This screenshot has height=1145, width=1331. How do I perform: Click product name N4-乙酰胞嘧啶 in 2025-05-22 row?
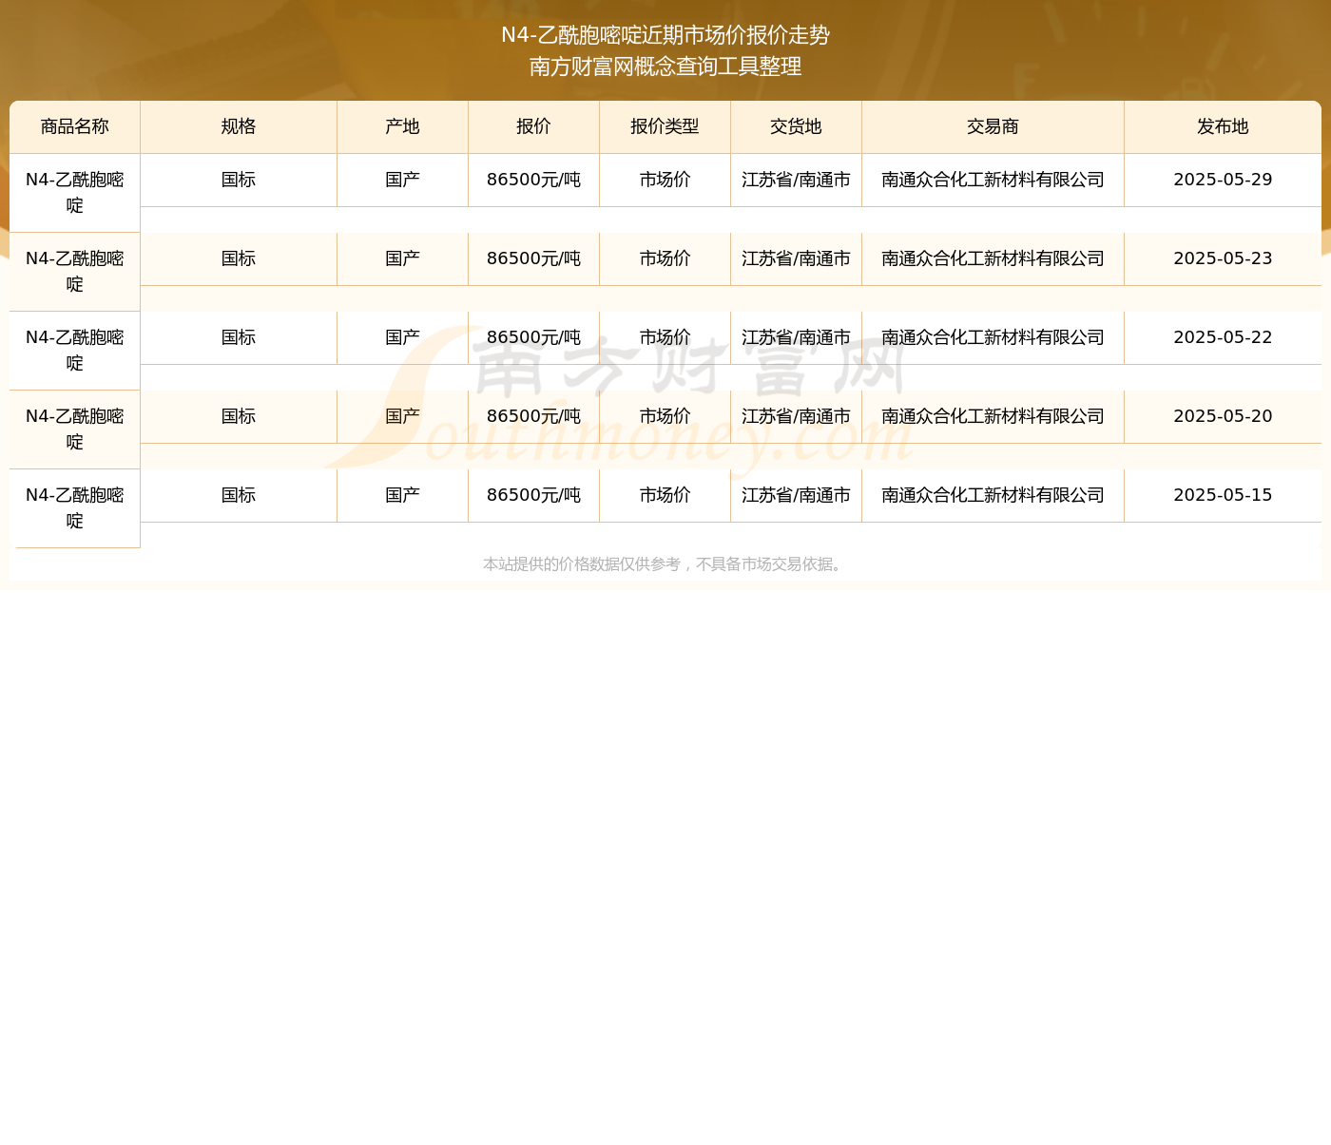point(75,351)
